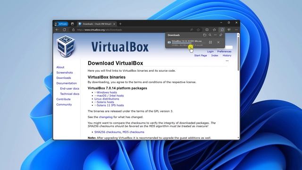
Task: Open Downloads in the sidebar
Action: pos(64,78)
